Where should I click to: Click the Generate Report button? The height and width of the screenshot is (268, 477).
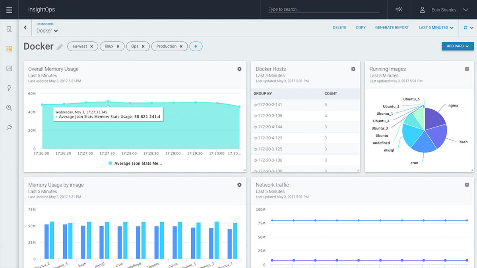(x=392, y=28)
